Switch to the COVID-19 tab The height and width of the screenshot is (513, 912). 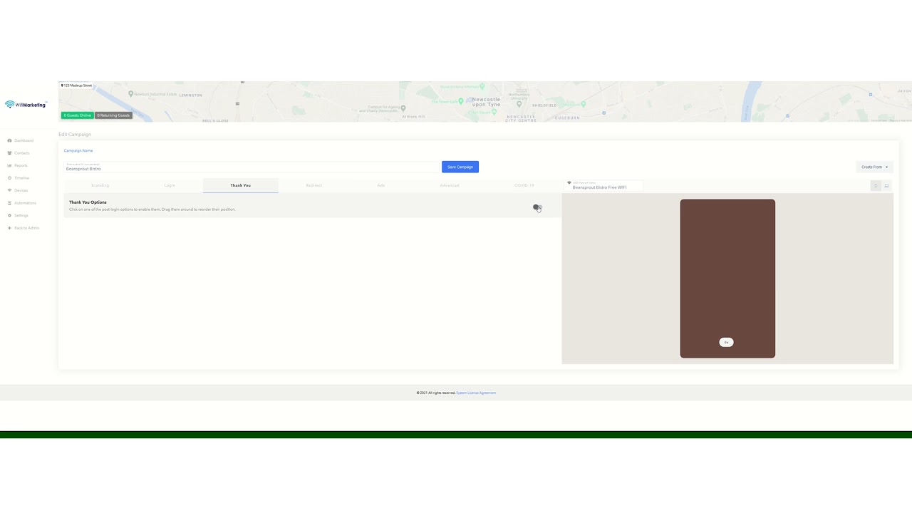click(524, 185)
